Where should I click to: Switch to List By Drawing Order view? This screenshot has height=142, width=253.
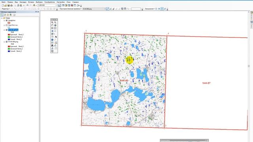coord(2,15)
